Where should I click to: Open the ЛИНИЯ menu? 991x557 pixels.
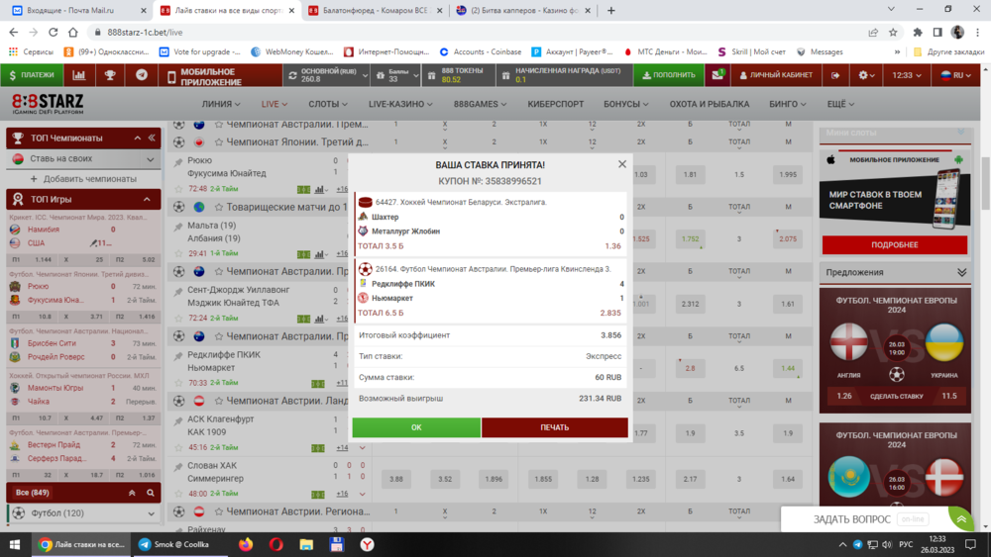pyautogui.click(x=221, y=104)
